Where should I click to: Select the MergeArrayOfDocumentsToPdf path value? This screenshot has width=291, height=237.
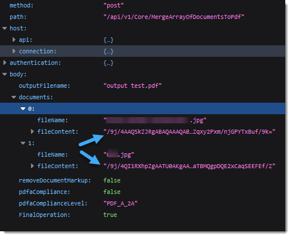(174, 17)
